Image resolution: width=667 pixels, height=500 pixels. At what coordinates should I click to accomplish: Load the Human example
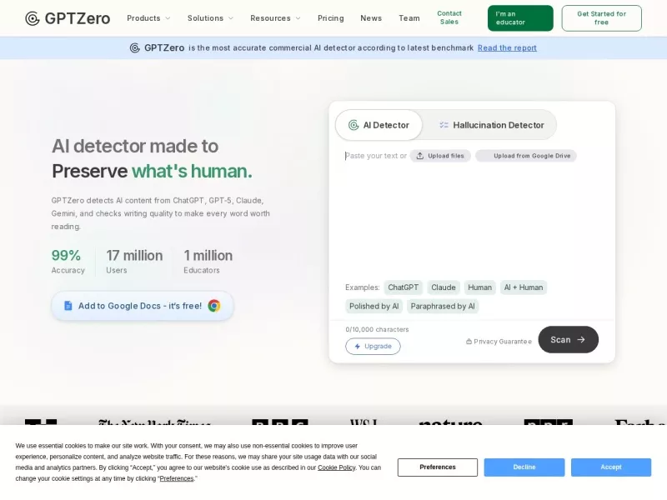(x=480, y=287)
